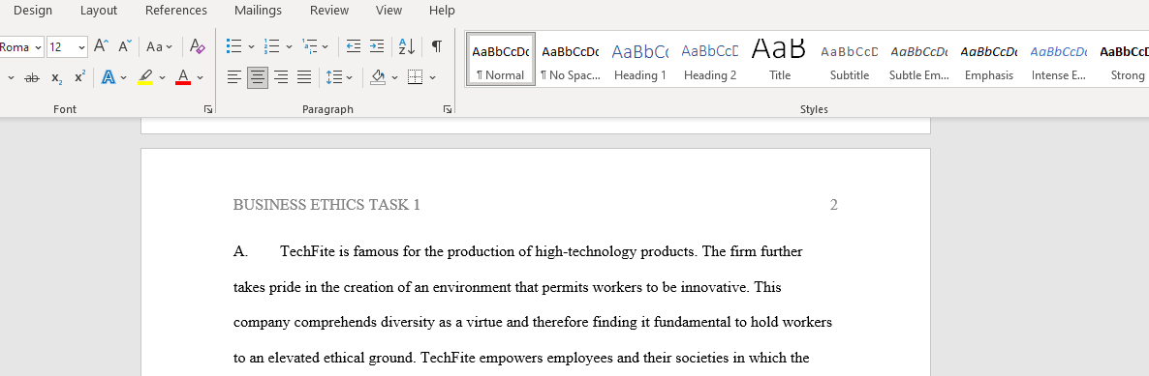The width and height of the screenshot is (1149, 376).
Task: Clear all formatting with eraser icon
Action: (197, 46)
